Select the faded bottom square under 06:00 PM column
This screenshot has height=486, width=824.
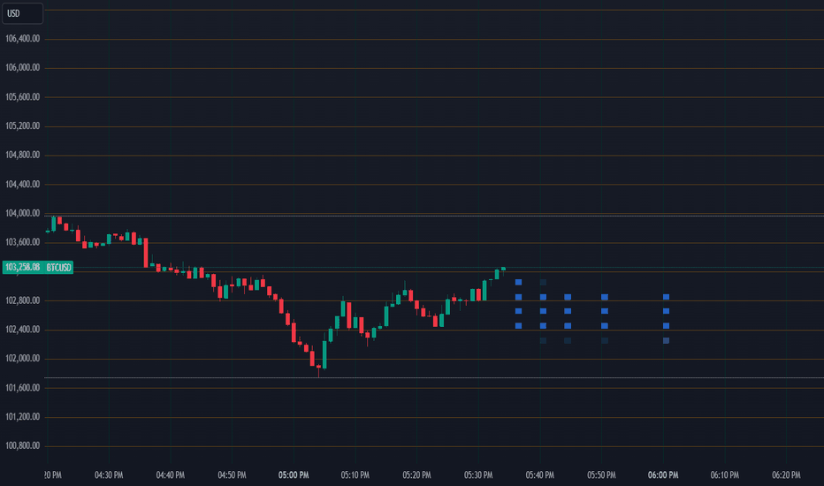click(x=666, y=340)
